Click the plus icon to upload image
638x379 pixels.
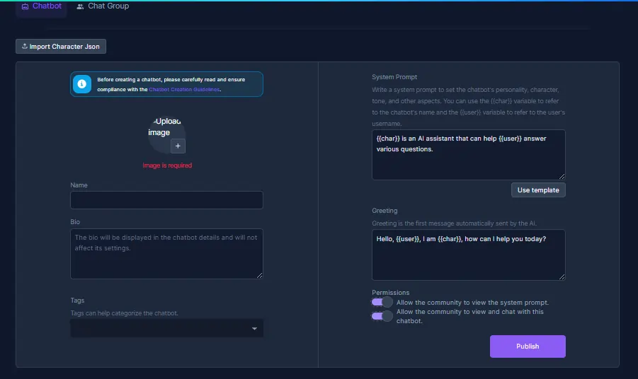click(178, 146)
